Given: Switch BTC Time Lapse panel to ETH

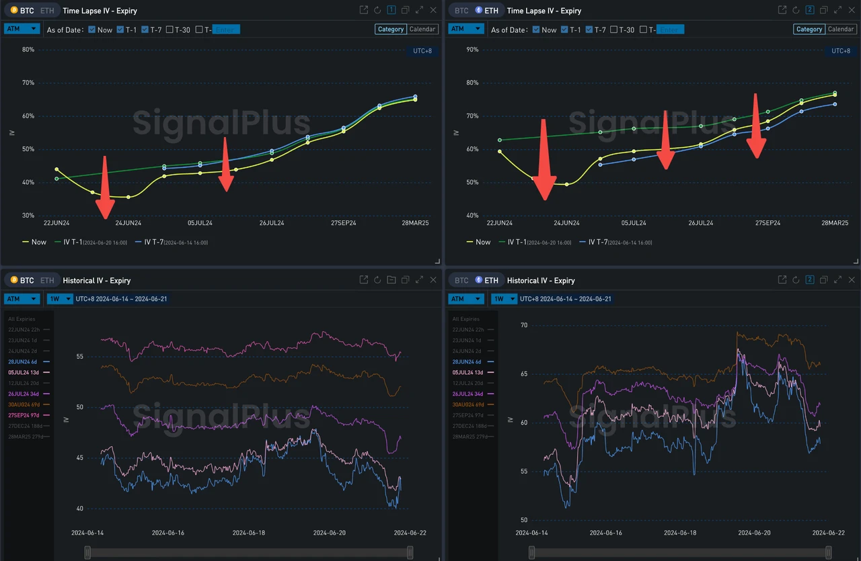Looking at the screenshot, I should [47, 11].
